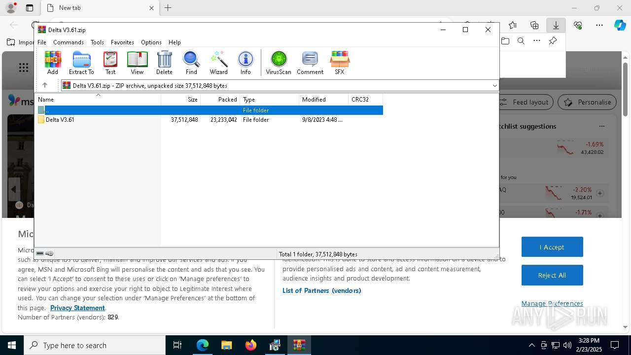Viewport: 631px width, 355px height.
Task: Switch to WinRAR taskbar icon
Action: coord(299,345)
